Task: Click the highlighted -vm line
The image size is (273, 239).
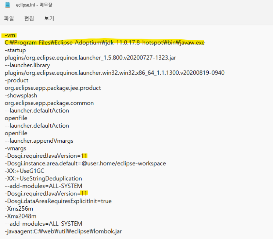Action: (x=10, y=35)
